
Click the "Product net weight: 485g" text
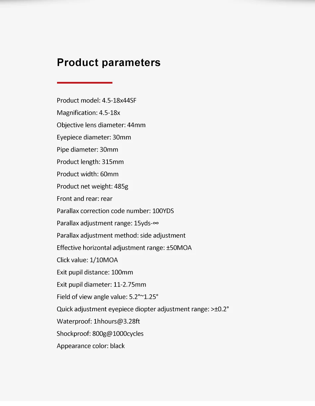click(x=93, y=186)
